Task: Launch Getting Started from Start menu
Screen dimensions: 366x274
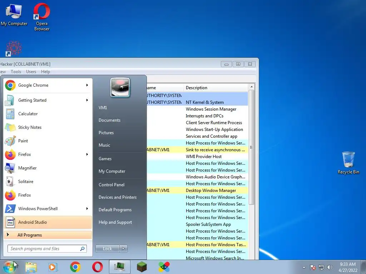Action: (x=48, y=100)
